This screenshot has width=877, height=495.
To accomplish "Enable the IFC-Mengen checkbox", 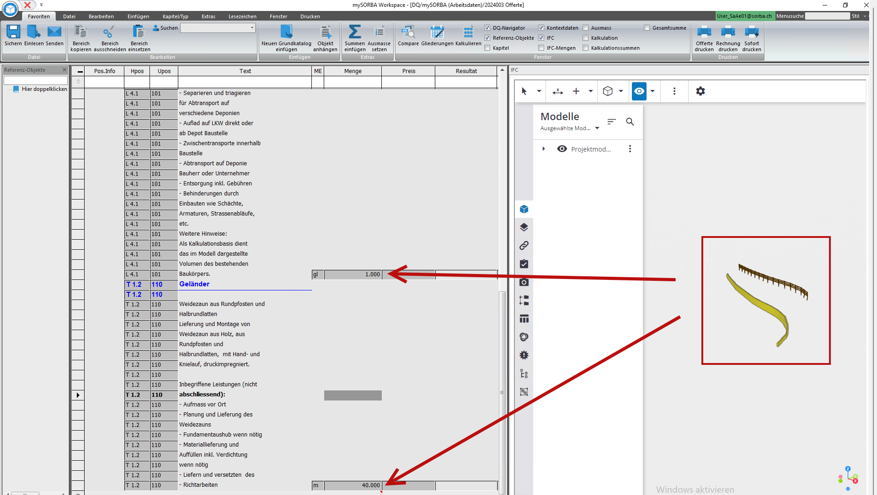I will tap(541, 48).
